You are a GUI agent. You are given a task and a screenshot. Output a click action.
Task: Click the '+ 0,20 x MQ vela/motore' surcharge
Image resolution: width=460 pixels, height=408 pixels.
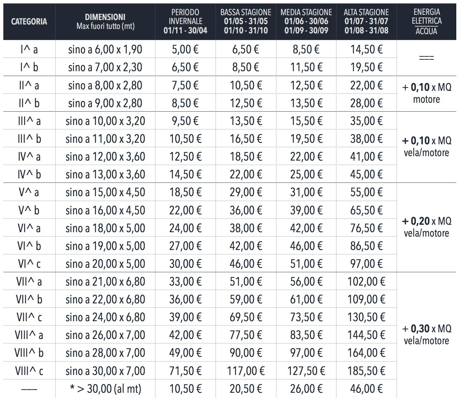(x=427, y=227)
